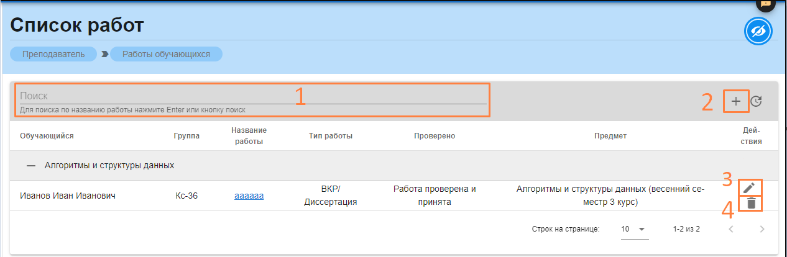Click into the Поиск search field

(249, 96)
